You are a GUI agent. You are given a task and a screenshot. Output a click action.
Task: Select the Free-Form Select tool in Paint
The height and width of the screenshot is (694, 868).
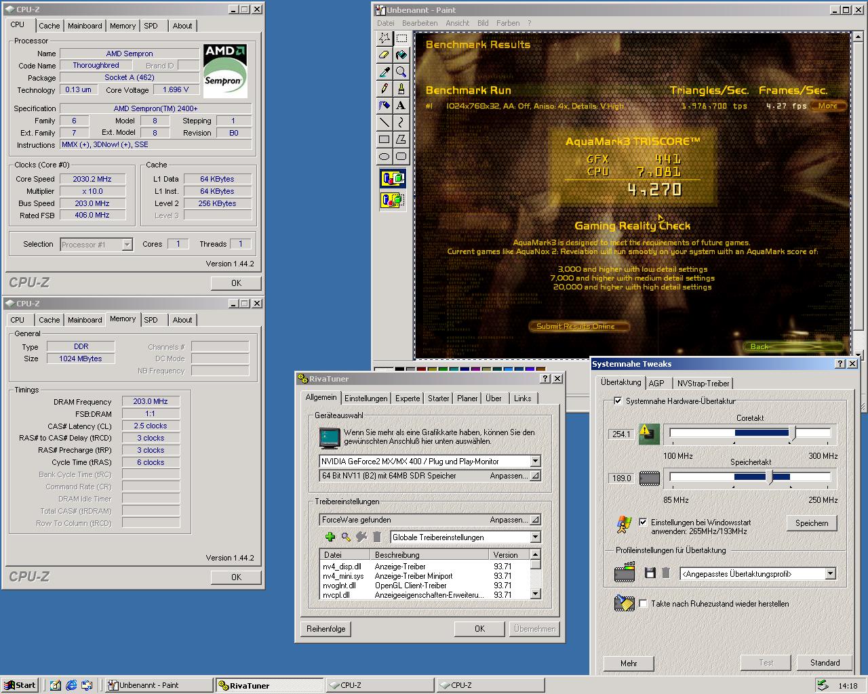(x=384, y=39)
